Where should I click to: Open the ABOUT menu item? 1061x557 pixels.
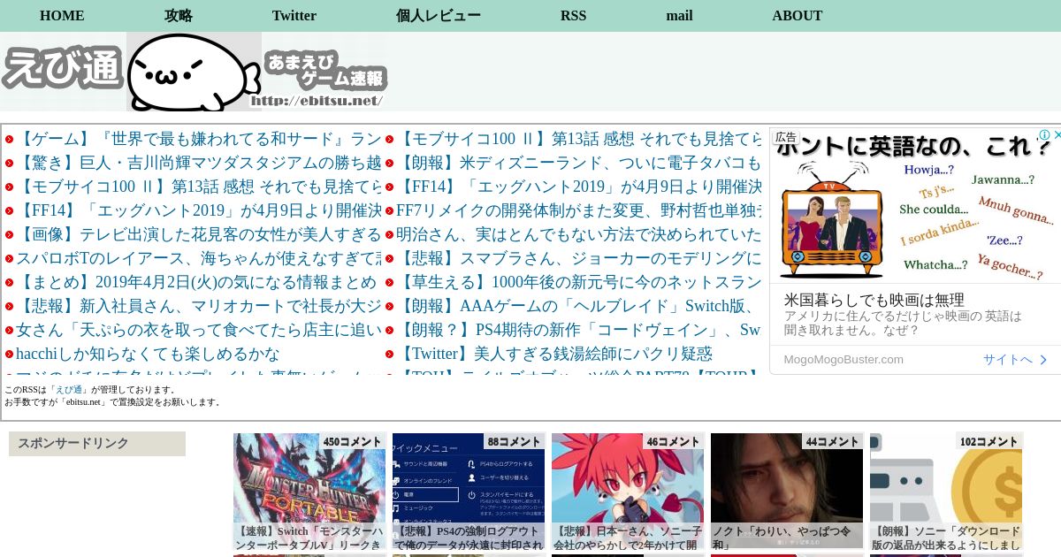point(798,16)
